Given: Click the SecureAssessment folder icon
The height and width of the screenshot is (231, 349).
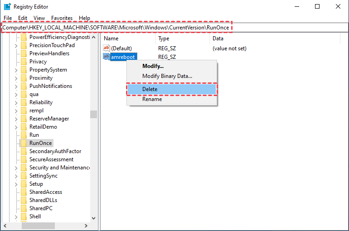Looking at the screenshot, I should (24, 159).
